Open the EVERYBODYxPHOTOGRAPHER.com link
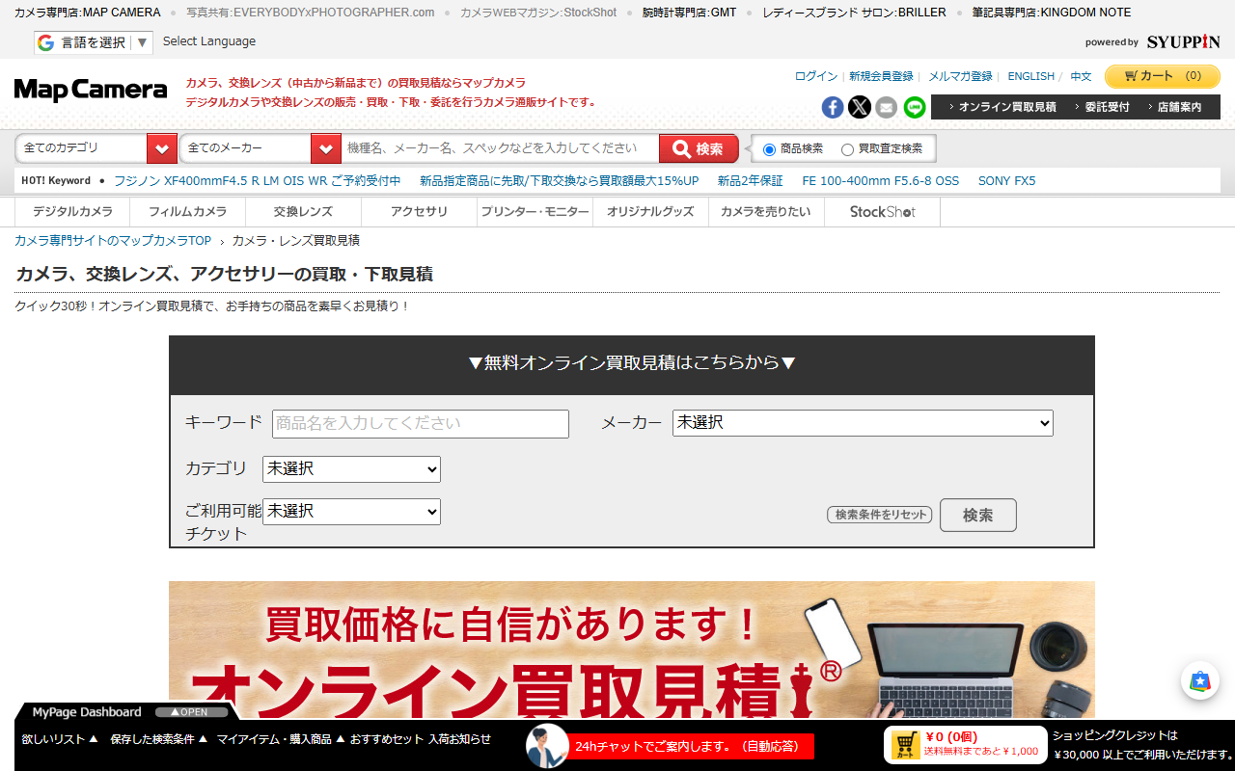 tap(311, 13)
